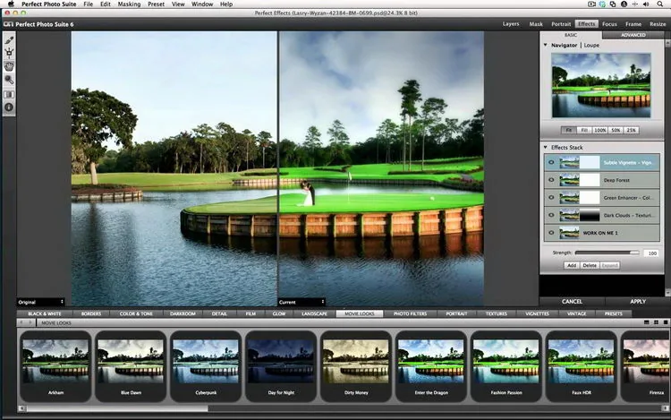Collapse the Navigator panel triangle
The width and height of the screenshot is (671, 420).
point(546,45)
